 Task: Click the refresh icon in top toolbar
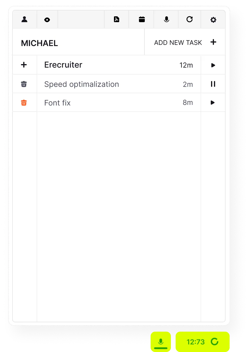[x=190, y=20]
